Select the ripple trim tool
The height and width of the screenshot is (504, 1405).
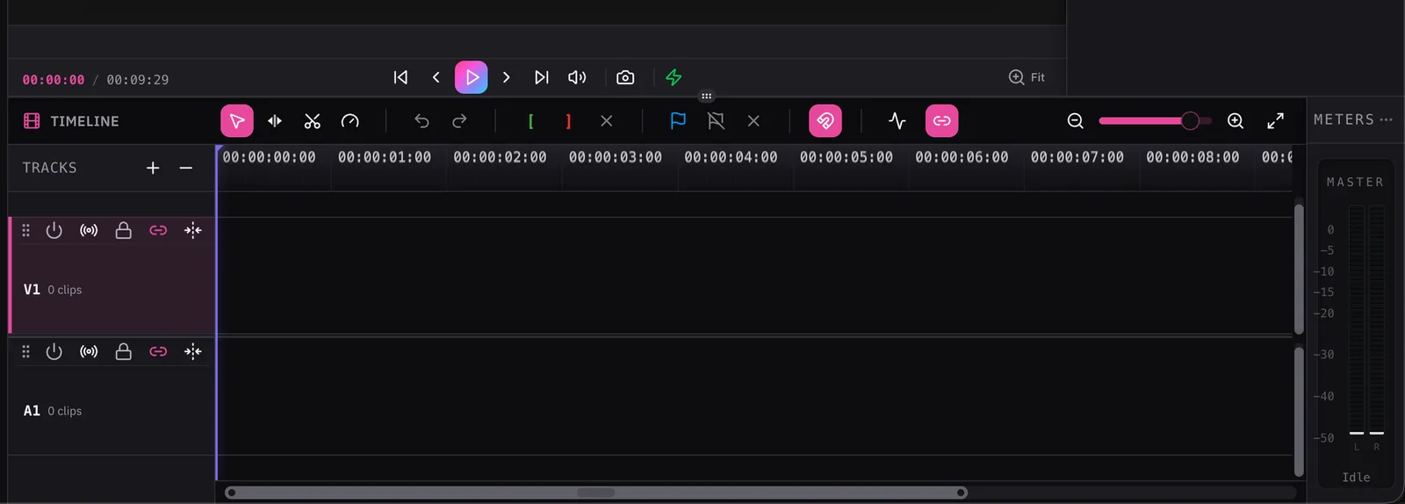pyautogui.click(x=275, y=121)
